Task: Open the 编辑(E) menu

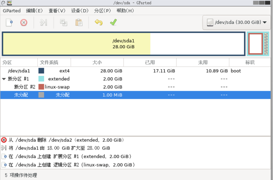Action: (x=34, y=11)
